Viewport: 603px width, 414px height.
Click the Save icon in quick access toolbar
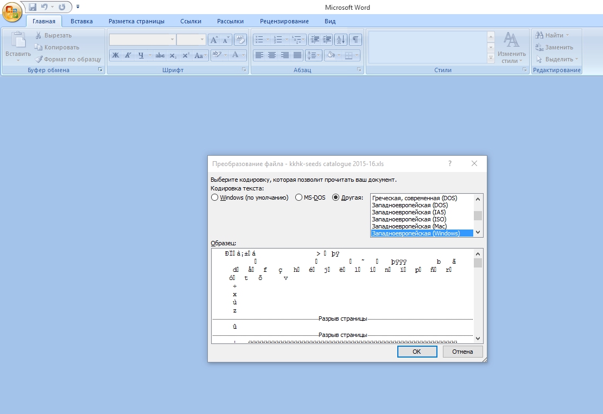tap(33, 7)
